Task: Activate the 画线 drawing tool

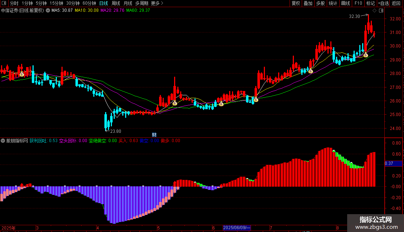Action: 345,3
